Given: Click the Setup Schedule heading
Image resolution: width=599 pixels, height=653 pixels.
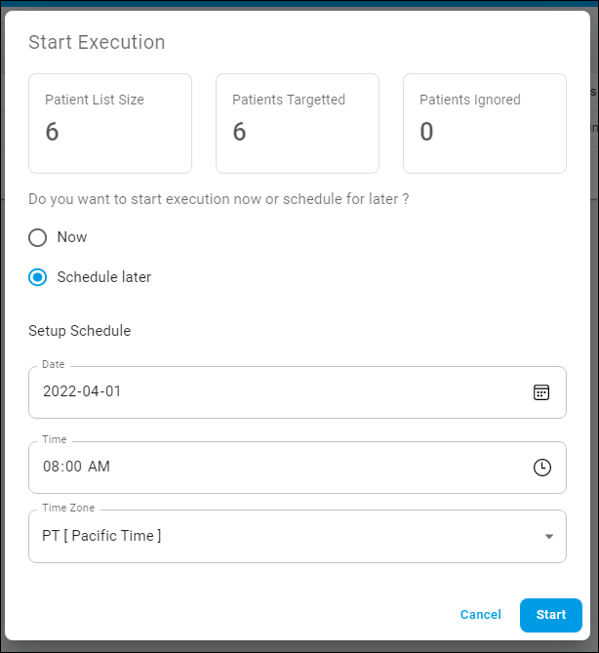Looking at the screenshot, I should pos(79,331).
